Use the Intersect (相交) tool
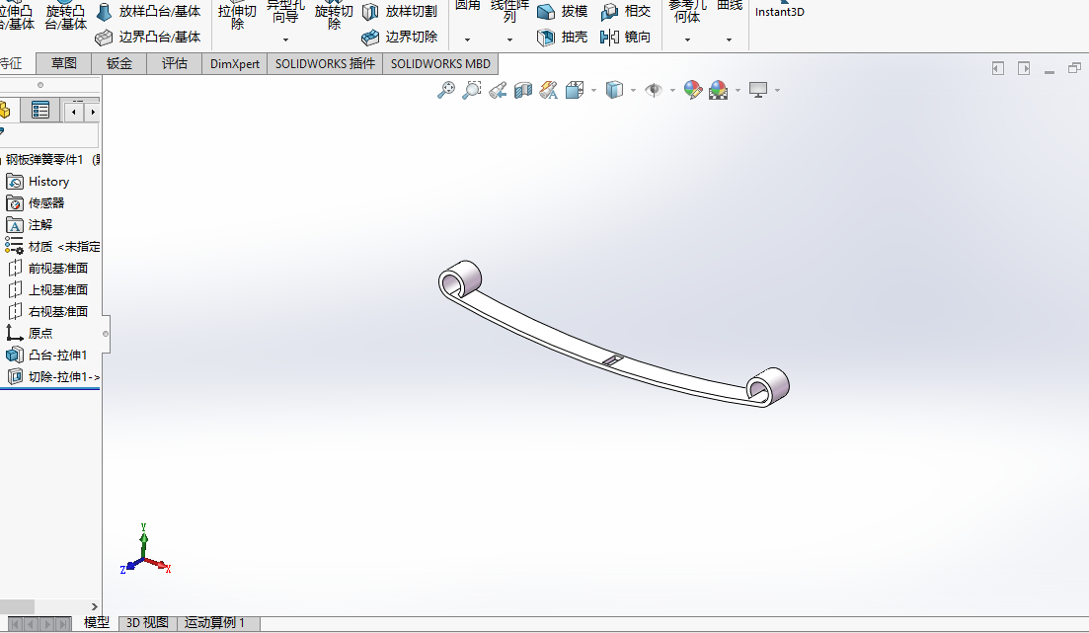The width and height of the screenshot is (1089, 633). click(x=626, y=12)
